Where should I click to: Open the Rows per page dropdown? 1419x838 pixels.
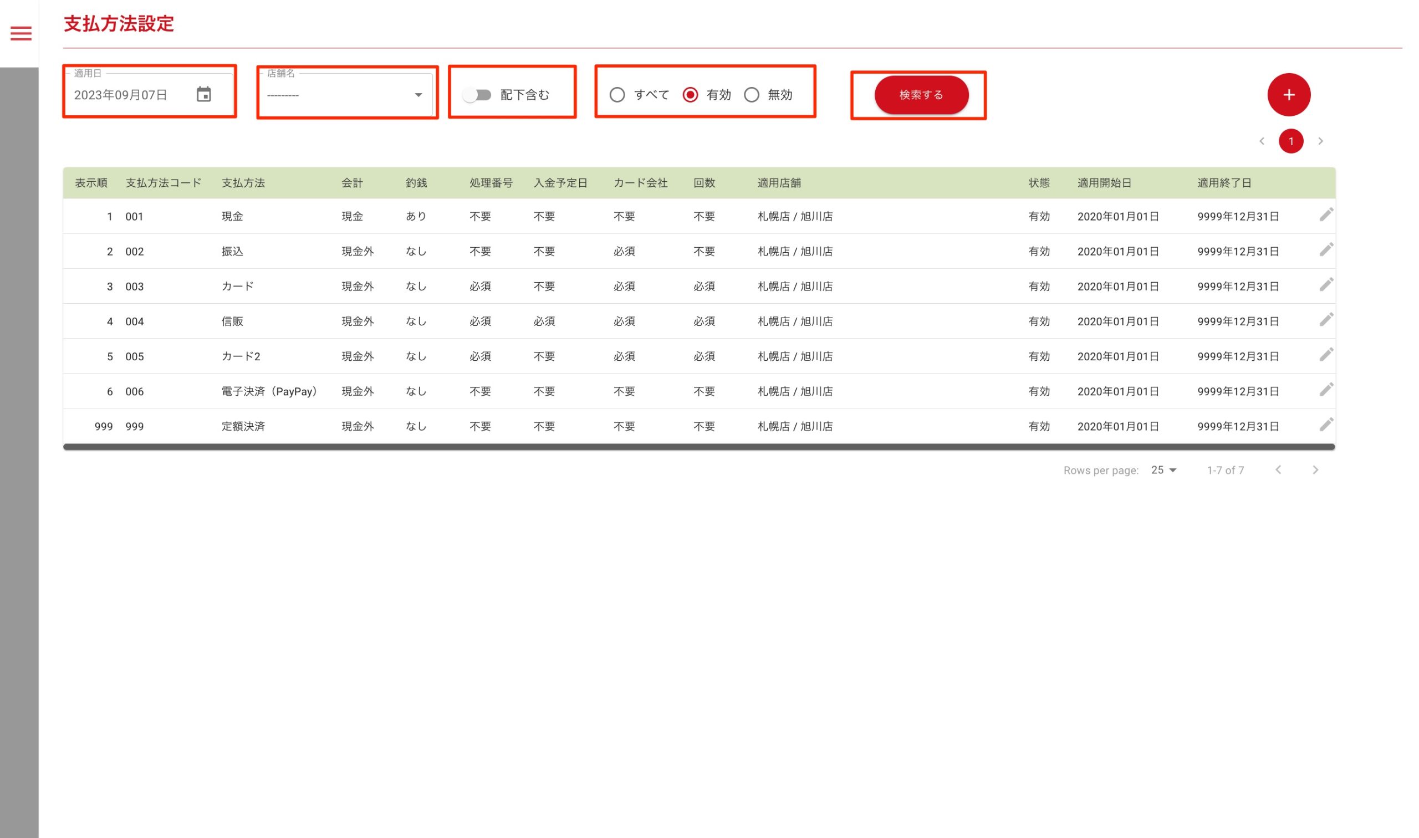(1163, 471)
